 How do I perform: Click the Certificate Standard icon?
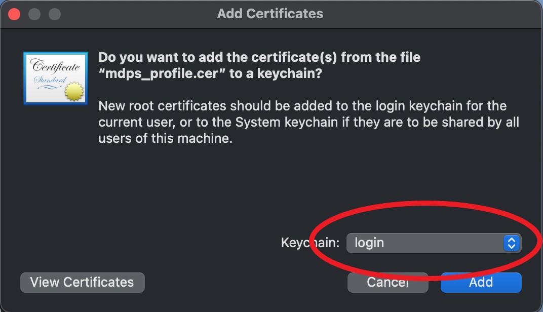[x=55, y=79]
